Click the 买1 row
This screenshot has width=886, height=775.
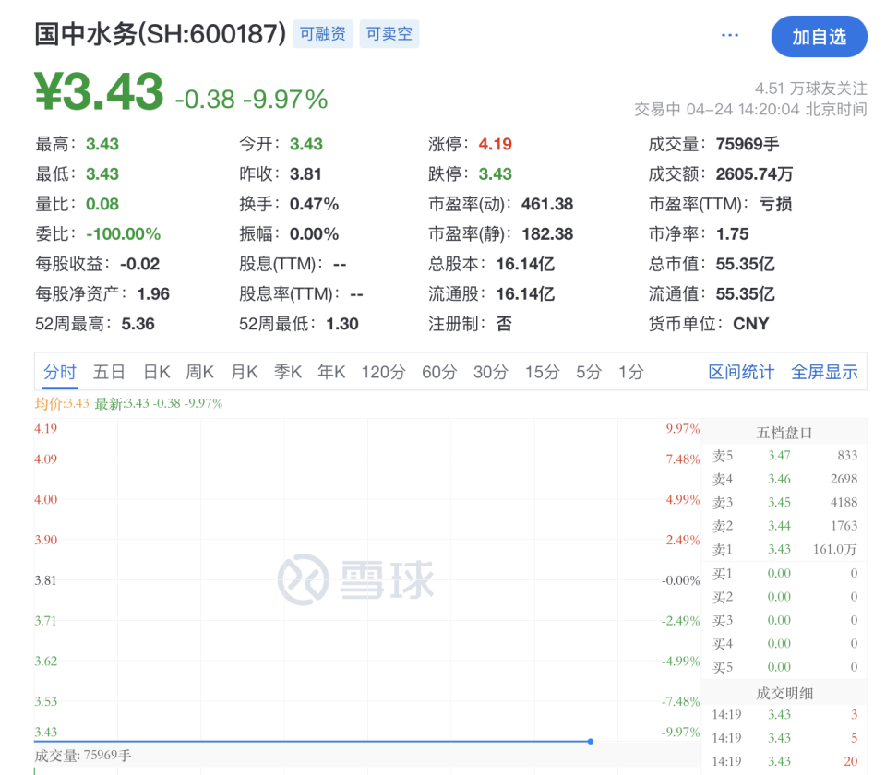point(784,573)
